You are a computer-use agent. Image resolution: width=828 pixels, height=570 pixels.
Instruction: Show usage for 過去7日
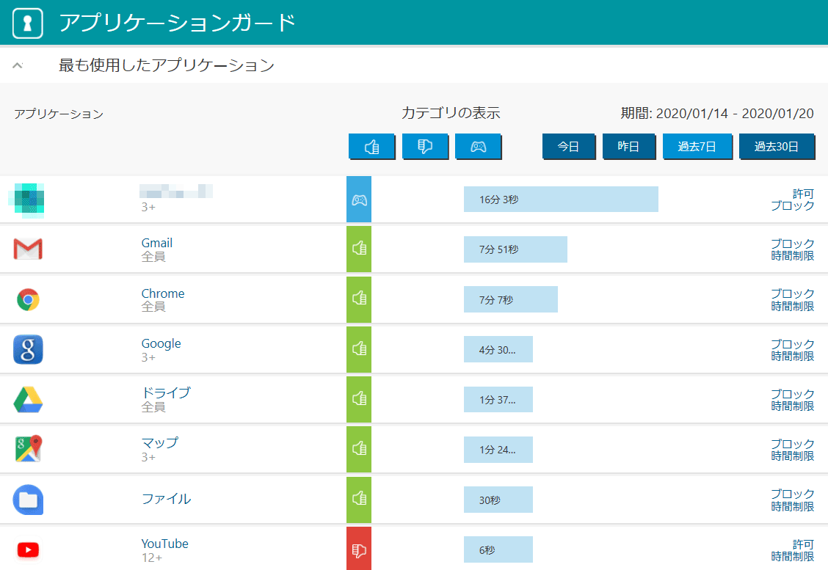coord(697,147)
